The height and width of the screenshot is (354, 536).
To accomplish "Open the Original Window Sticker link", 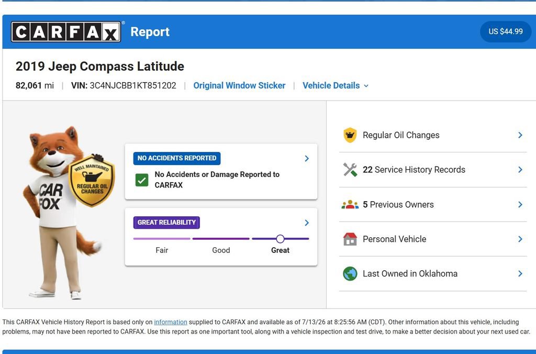I will click(x=239, y=85).
